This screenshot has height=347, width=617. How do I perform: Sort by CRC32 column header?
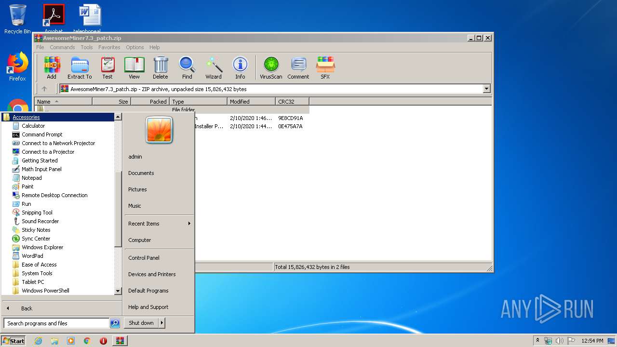coord(292,102)
